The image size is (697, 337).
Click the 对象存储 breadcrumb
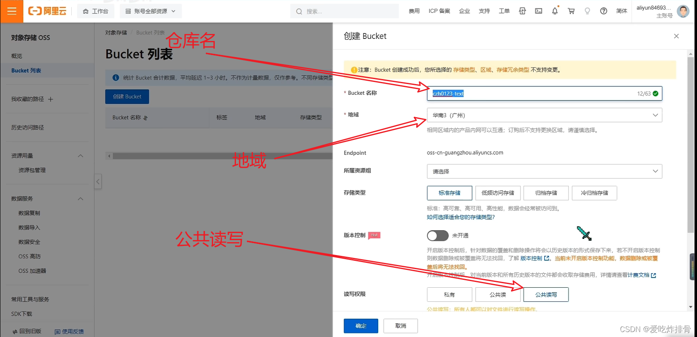(x=116, y=33)
